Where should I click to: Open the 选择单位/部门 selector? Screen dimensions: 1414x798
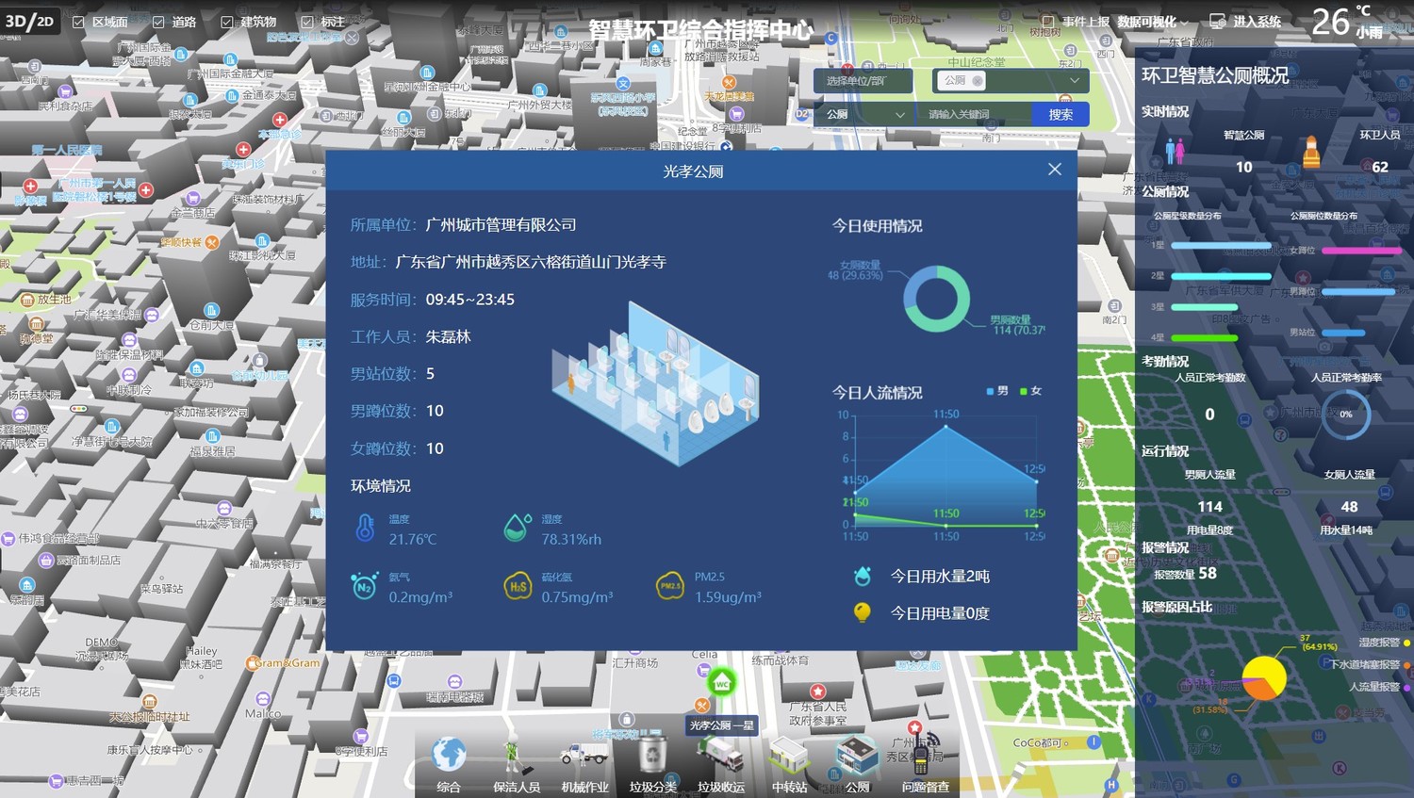[x=863, y=81]
